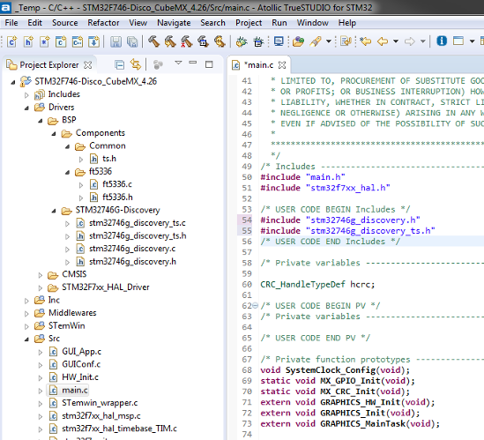This screenshot has width=484, height=440.
Task: Click the Debug bug icon
Action: coord(242,41)
